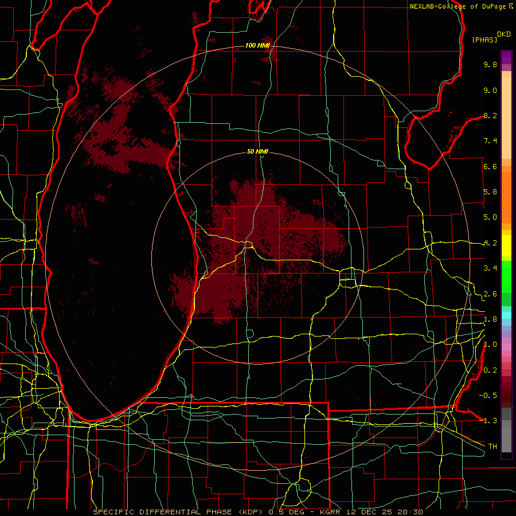The image size is (516, 516).
Task: Click the 0.2 value on the color scale
Action: (490, 370)
